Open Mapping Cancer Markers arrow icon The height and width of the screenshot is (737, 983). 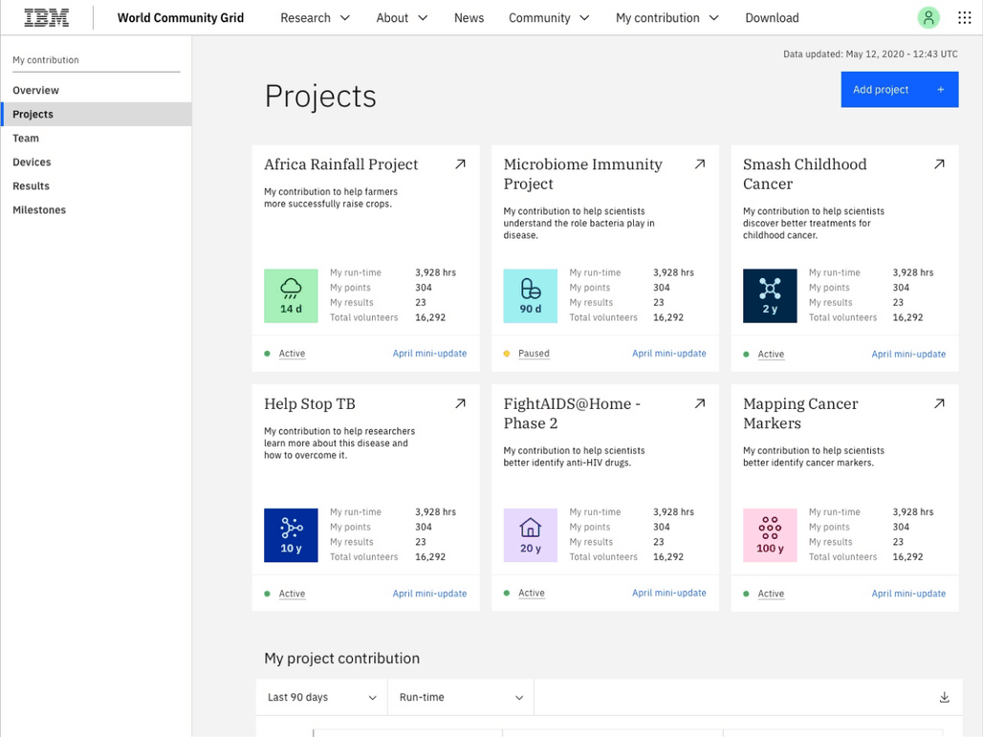(x=939, y=403)
